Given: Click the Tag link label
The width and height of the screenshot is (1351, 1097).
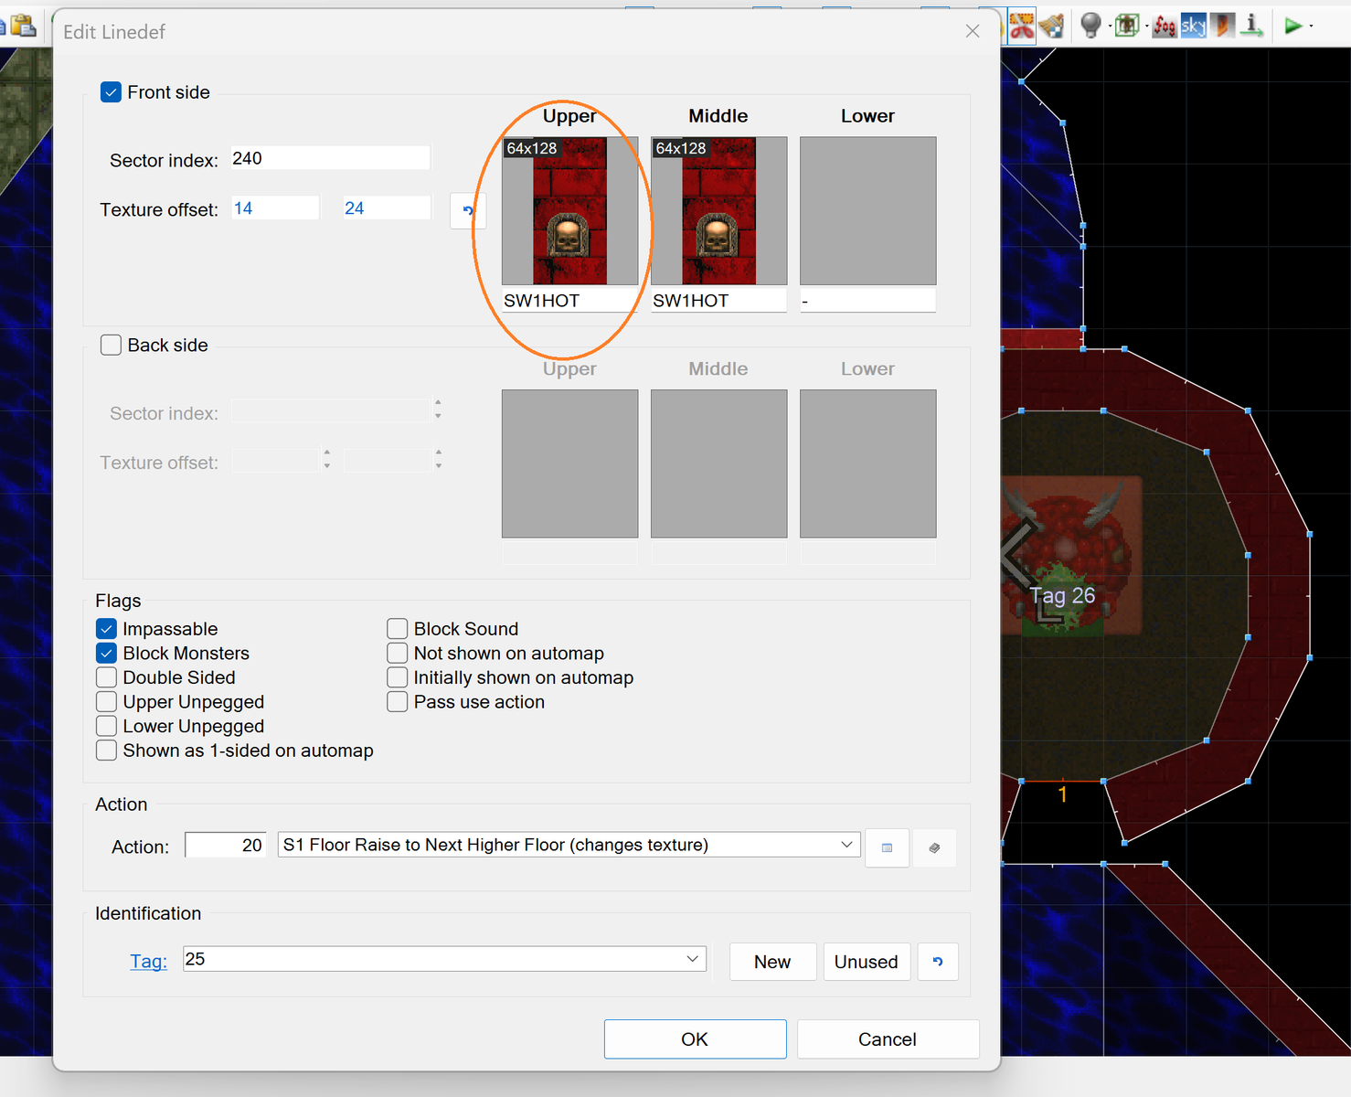Looking at the screenshot, I should click(x=148, y=961).
